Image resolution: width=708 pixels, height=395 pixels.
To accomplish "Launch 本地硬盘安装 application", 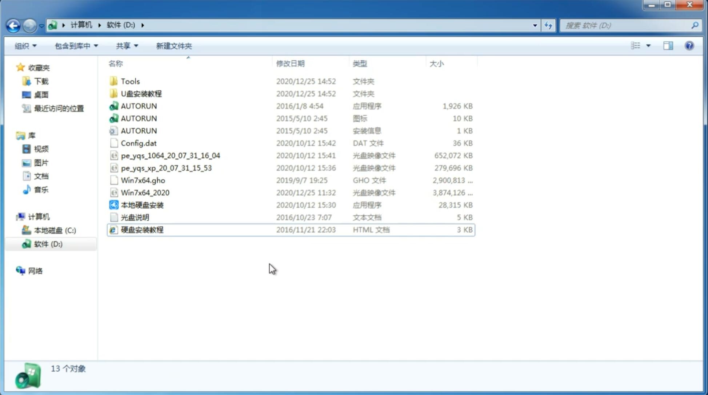I will (x=142, y=205).
